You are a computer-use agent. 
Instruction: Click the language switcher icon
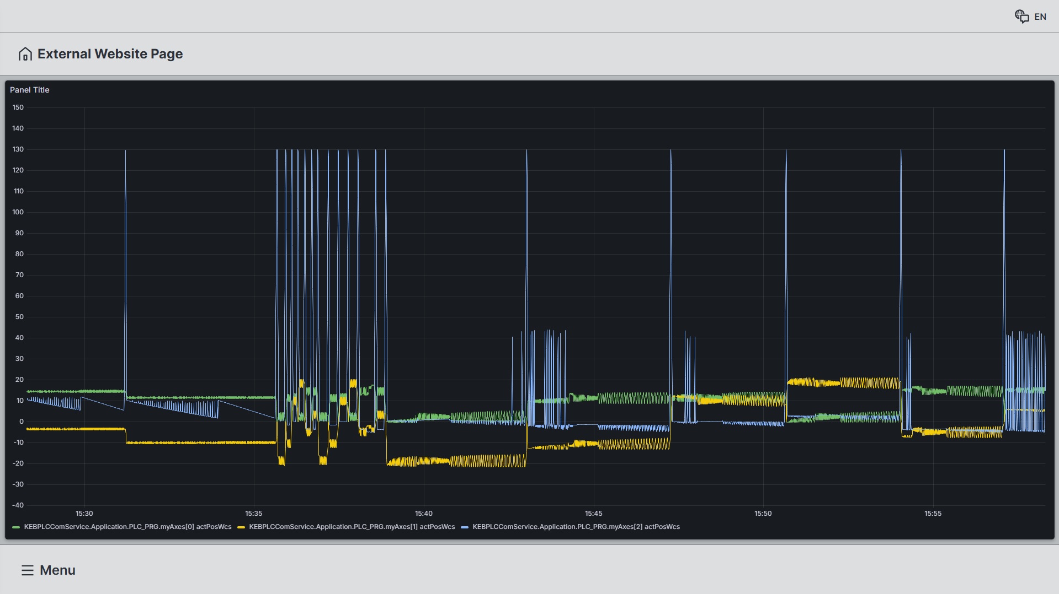pos(1021,17)
